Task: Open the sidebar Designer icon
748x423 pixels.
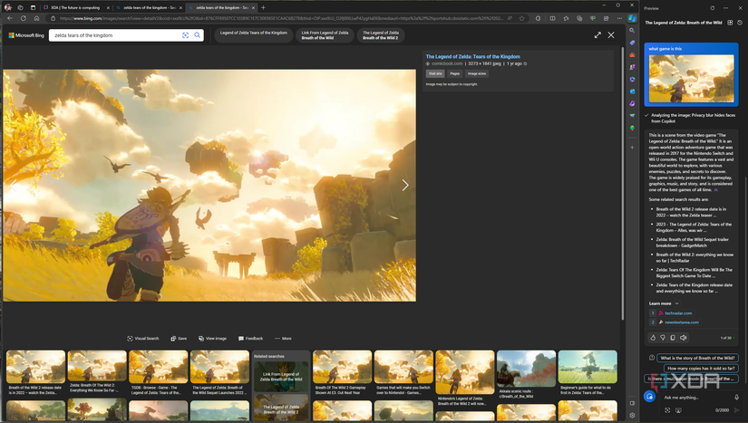Action: (632, 103)
